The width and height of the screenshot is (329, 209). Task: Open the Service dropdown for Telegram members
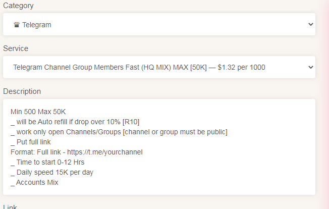pyautogui.click(x=151, y=67)
